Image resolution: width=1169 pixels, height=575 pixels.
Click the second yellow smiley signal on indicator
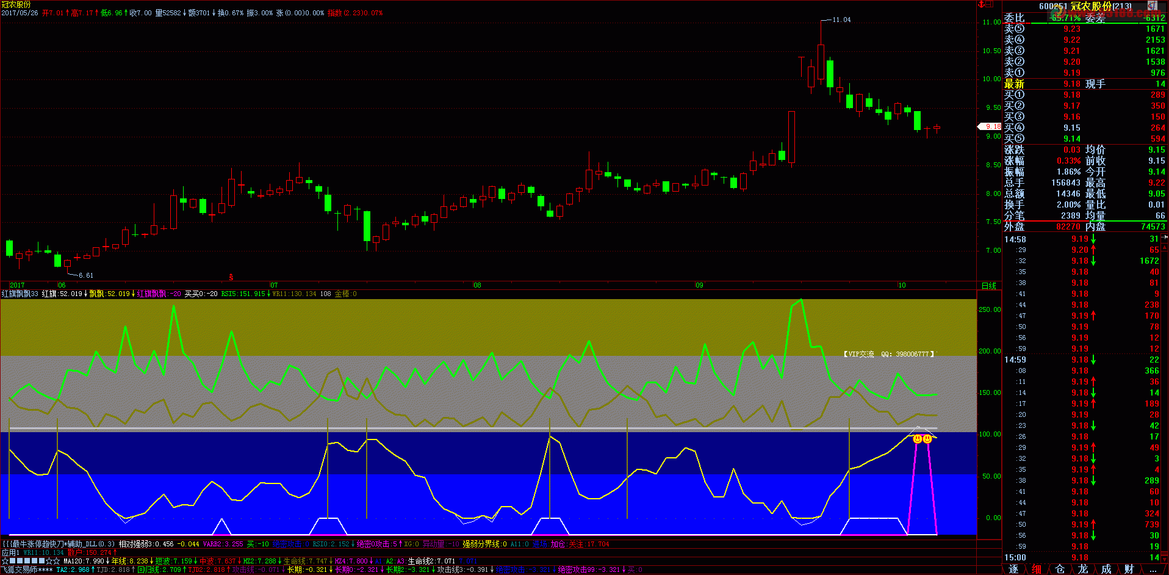927,438
